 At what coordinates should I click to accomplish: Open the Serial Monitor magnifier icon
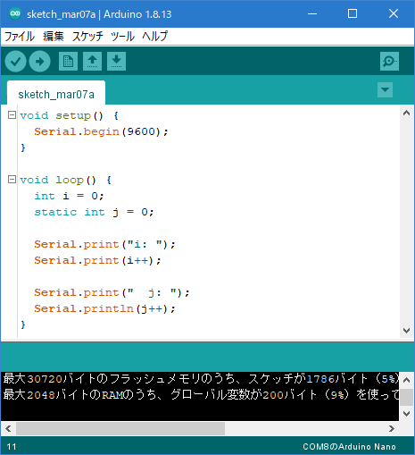(389, 62)
